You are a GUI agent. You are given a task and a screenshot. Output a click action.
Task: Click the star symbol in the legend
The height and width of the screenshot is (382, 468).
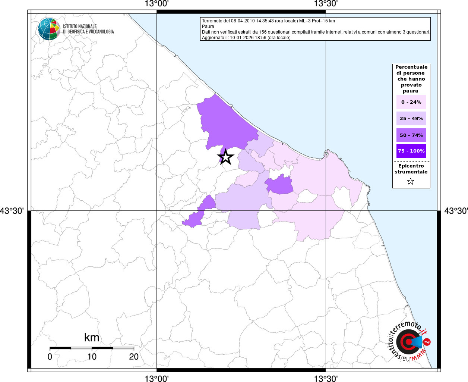pyautogui.click(x=411, y=182)
